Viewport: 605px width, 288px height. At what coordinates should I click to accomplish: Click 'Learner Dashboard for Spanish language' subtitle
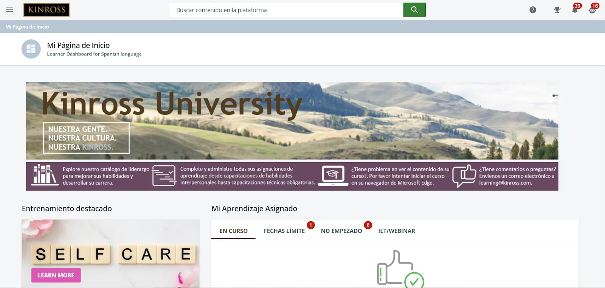tap(94, 54)
